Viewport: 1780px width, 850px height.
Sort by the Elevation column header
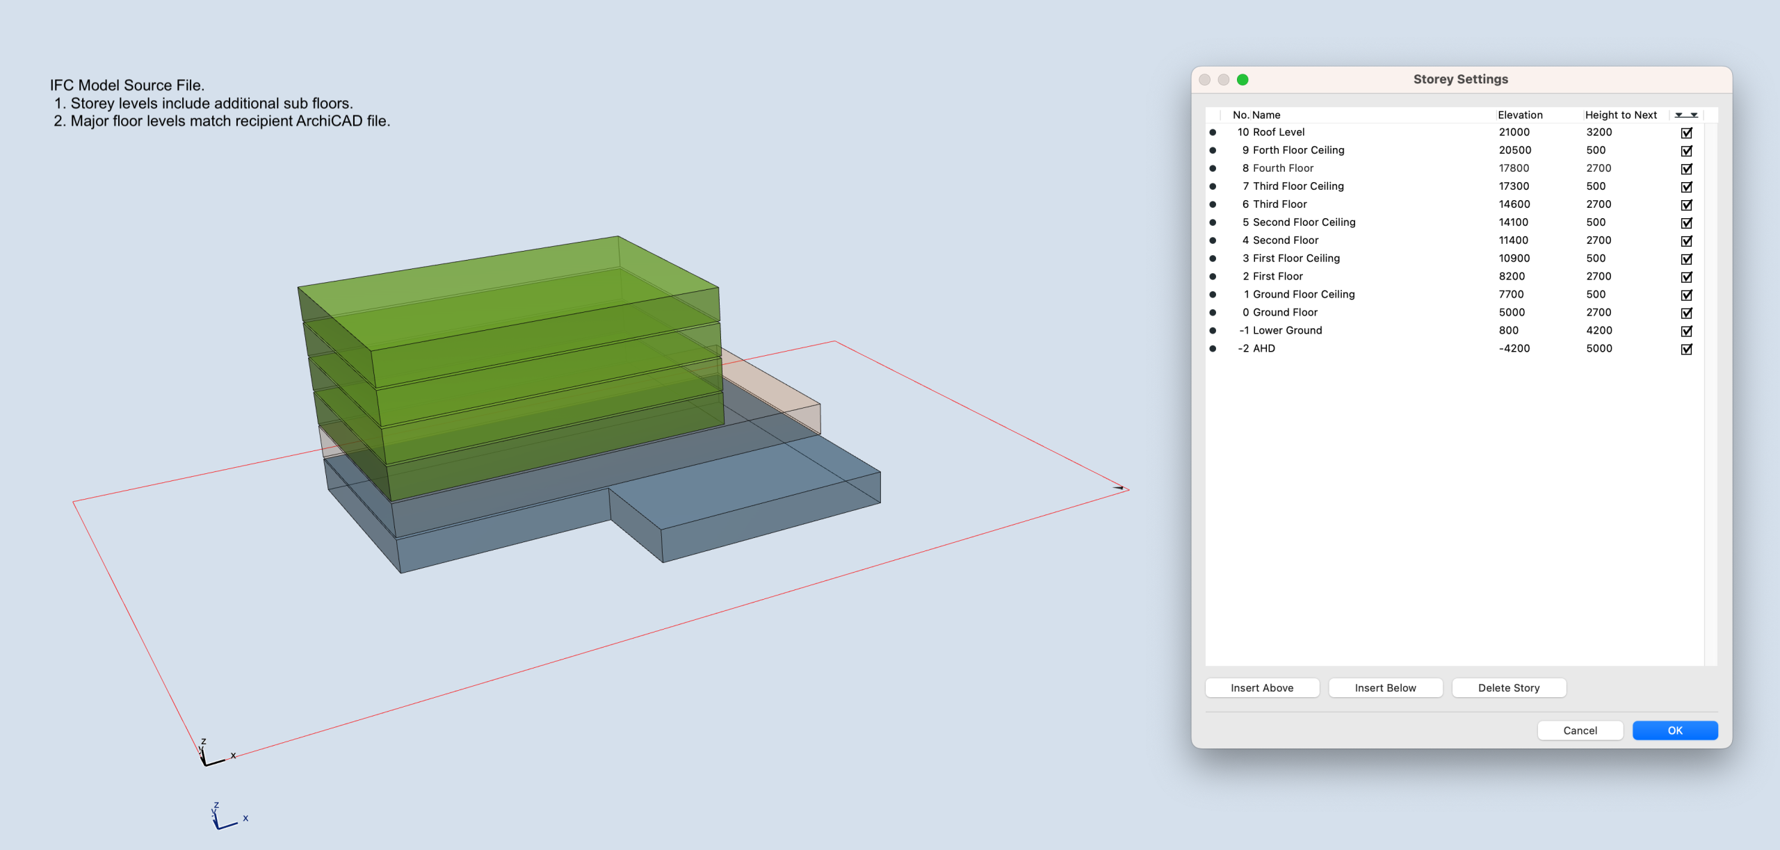coord(1520,115)
